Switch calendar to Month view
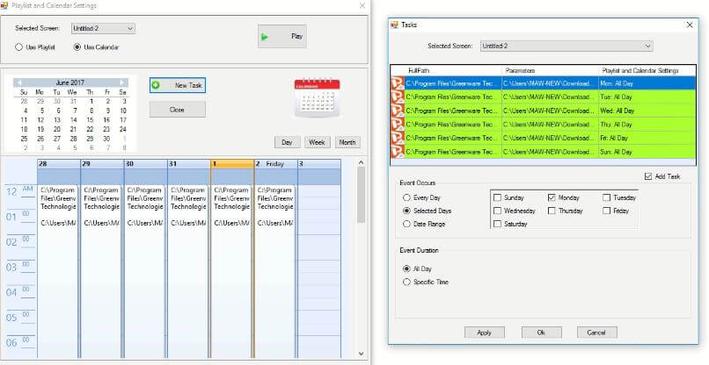 (347, 142)
